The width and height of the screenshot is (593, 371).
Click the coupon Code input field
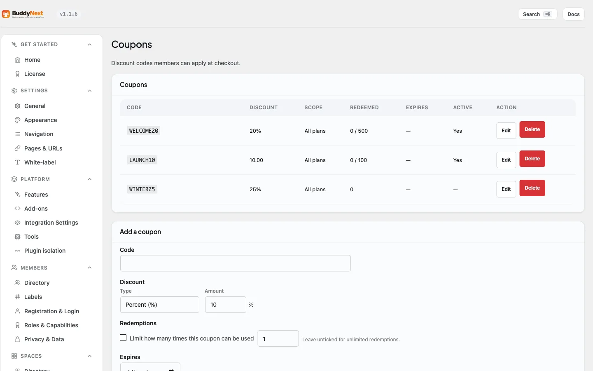pyautogui.click(x=235, y=263)
